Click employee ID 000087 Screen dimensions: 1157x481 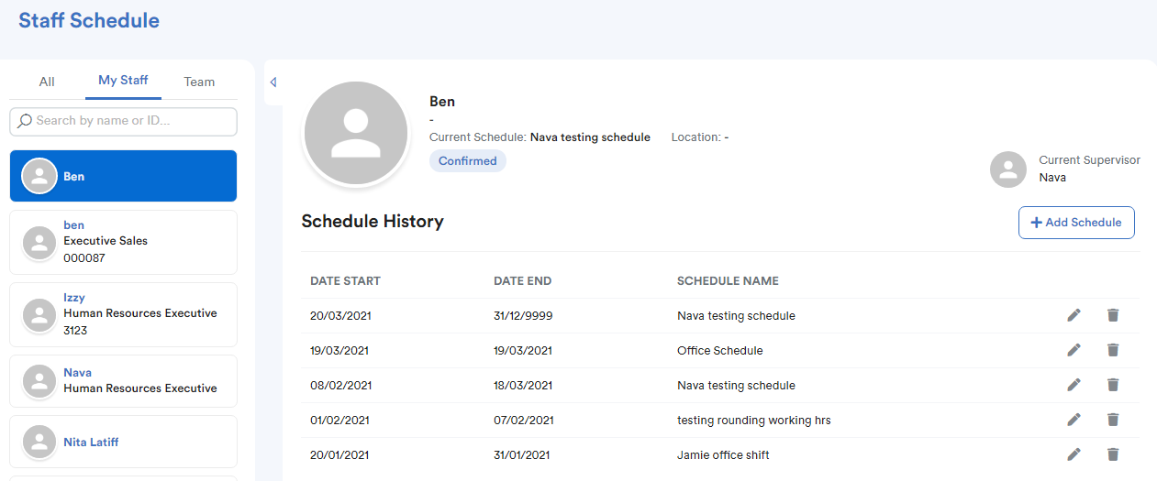click(x=84, y=258)
